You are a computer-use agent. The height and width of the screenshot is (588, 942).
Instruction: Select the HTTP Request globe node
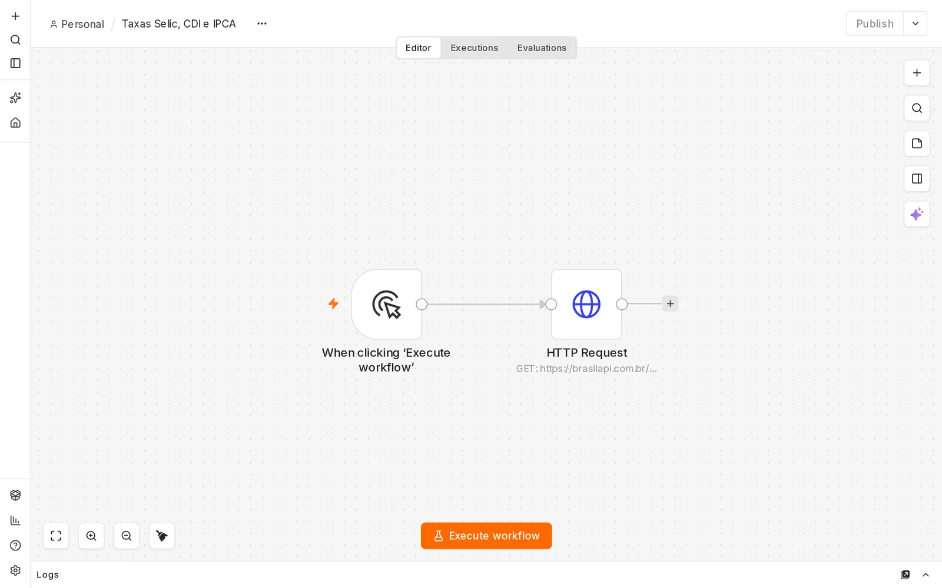click(586, 305)
